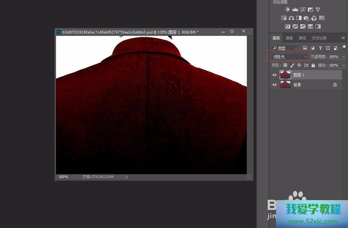348x228 pixels.
Task: Click the lock all padlock icon
Action: tap(313, 65)
